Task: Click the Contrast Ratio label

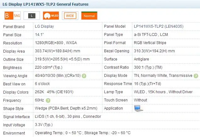Action: coord(116,67)
